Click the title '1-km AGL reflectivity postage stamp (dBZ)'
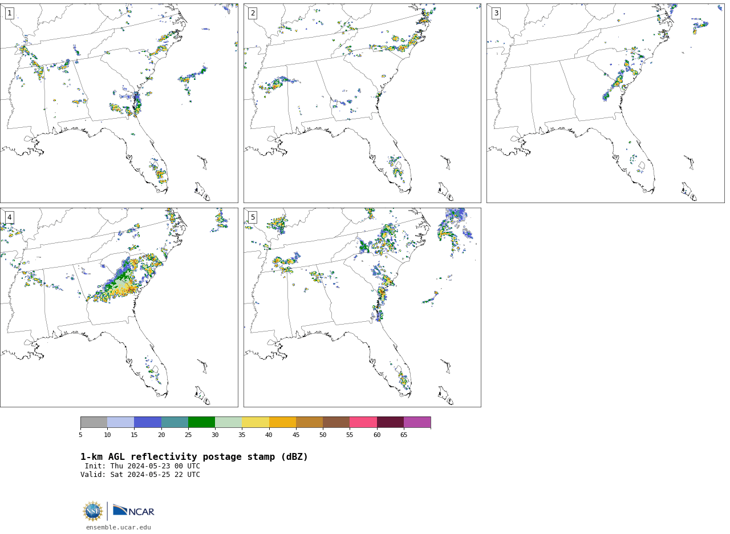This screenshot has height=534, width=730. point(194,457)
